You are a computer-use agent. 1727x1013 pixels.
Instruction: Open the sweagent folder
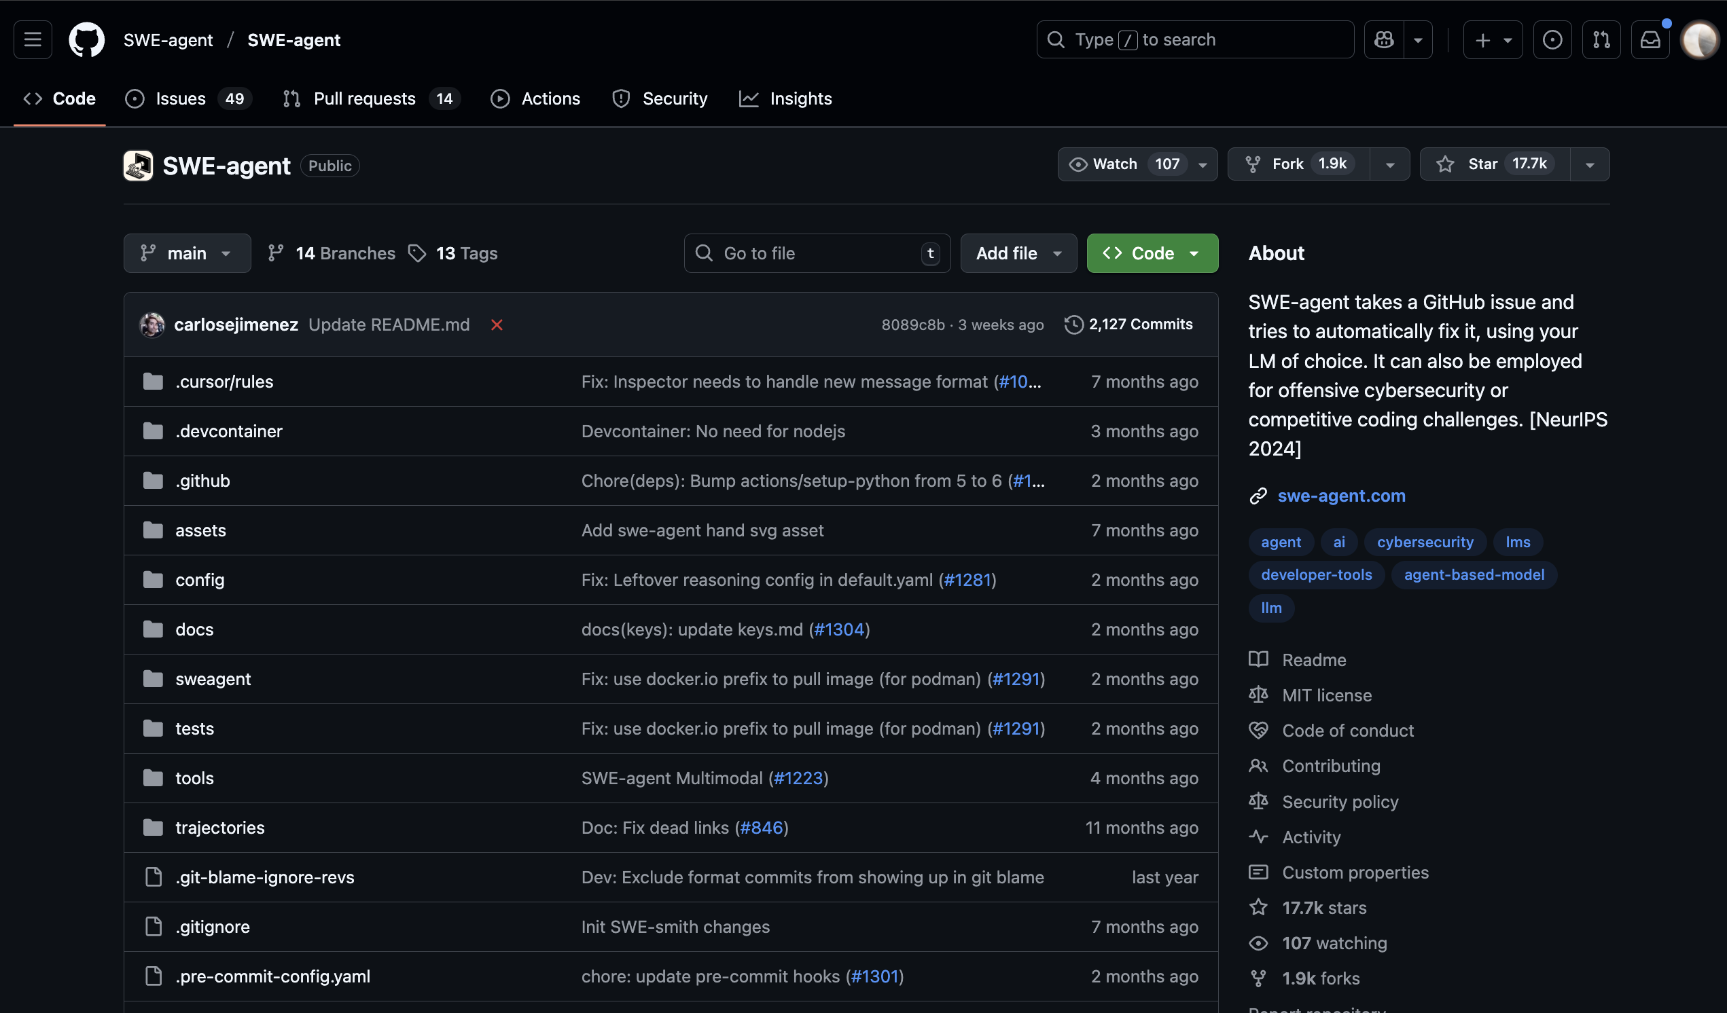(213, 679)
